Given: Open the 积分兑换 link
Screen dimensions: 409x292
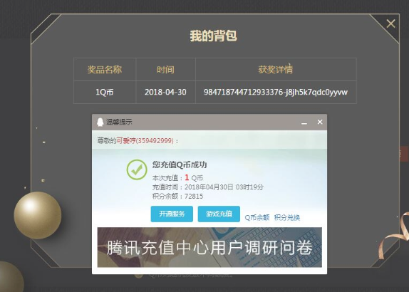Looking at the screenshot, I should [287, 217].
